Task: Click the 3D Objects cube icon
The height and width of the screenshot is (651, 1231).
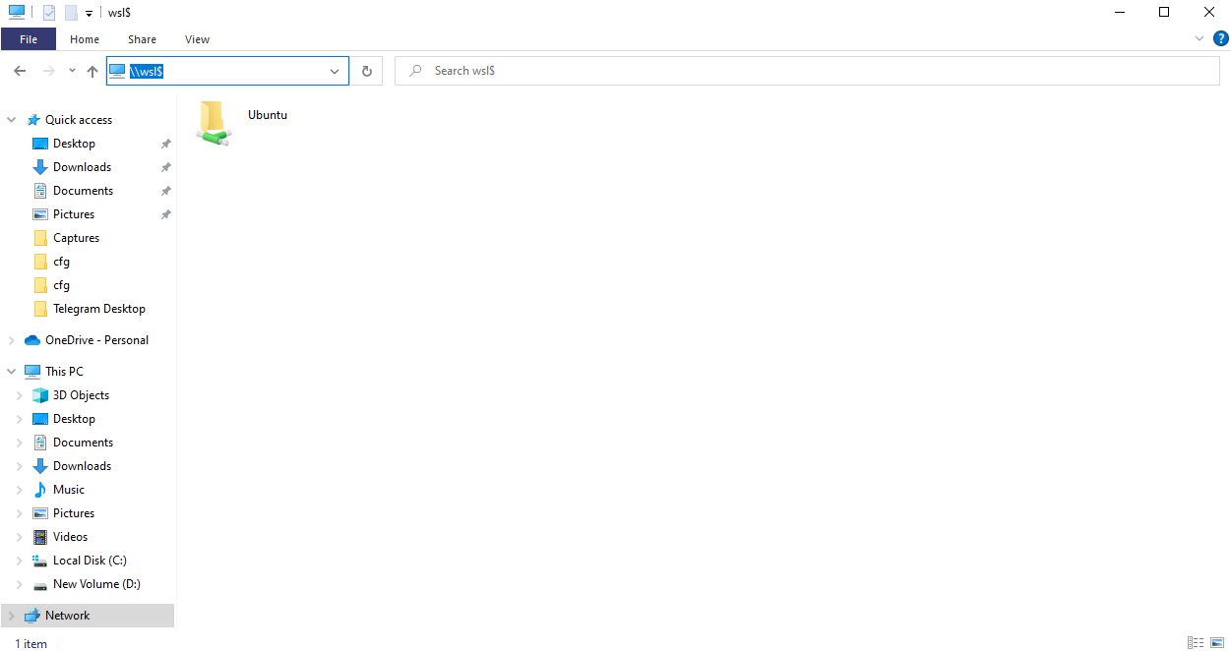Action: [40, 395]
